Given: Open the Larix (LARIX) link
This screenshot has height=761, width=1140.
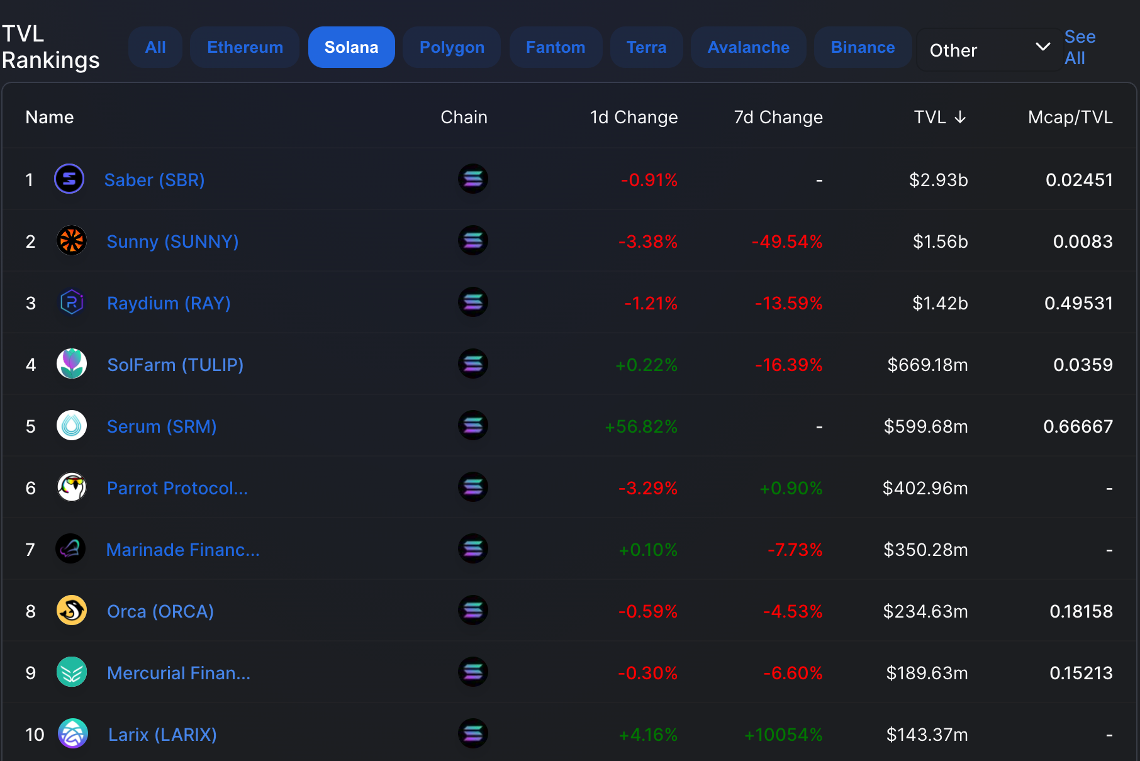Looking at the screenshot, I should point(162,735).
